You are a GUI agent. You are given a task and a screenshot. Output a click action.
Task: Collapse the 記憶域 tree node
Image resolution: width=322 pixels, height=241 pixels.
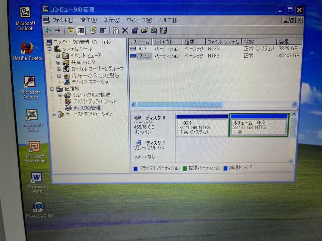point(52,89)
